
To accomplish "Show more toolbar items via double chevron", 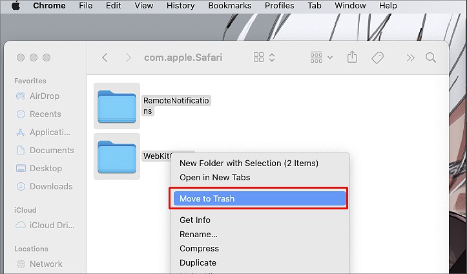I will (410, 58).
